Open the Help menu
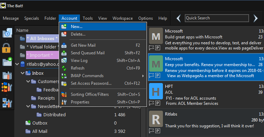 coord(163,18)
